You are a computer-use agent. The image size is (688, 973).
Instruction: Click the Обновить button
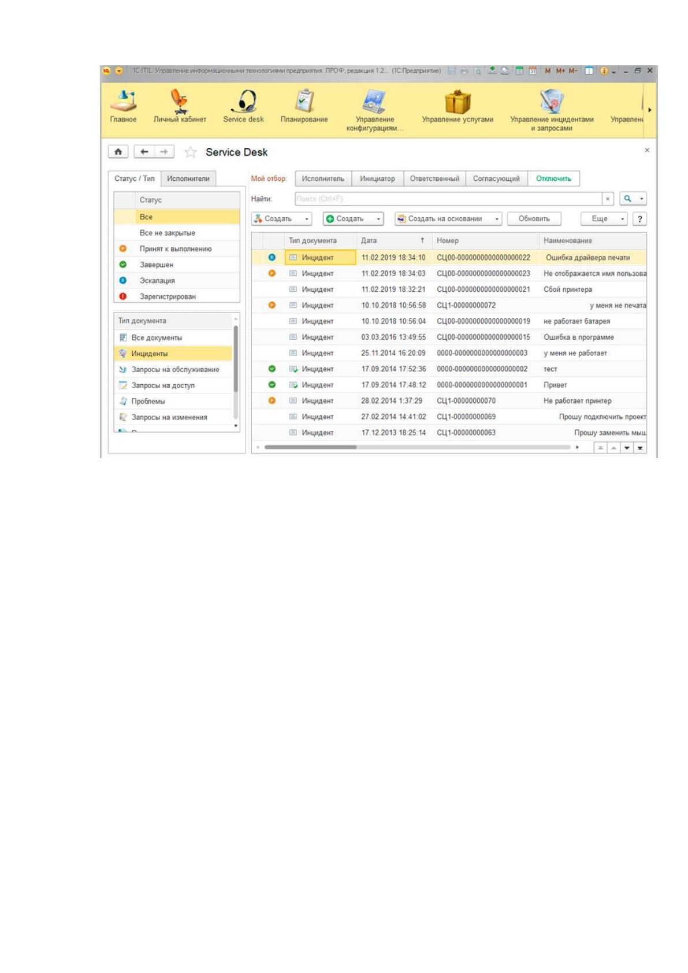click(534, 219)
